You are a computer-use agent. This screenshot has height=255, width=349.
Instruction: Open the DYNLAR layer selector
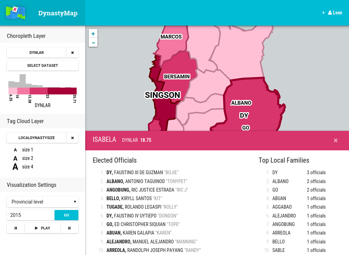[x=36, y=52]
